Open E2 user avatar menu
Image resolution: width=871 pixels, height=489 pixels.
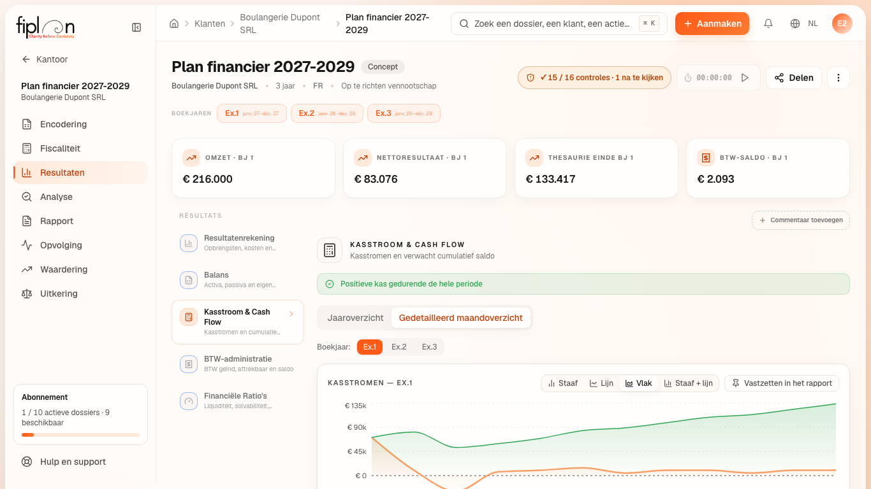pos(842,24)
